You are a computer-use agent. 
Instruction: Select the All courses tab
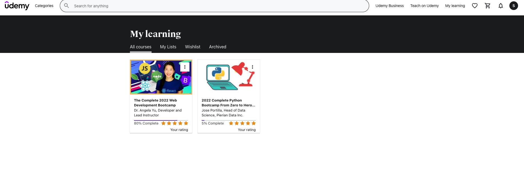pyautogui.click(x=141, y=47)
